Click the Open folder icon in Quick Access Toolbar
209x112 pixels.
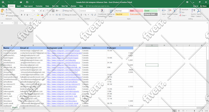(x=21, y=2)
